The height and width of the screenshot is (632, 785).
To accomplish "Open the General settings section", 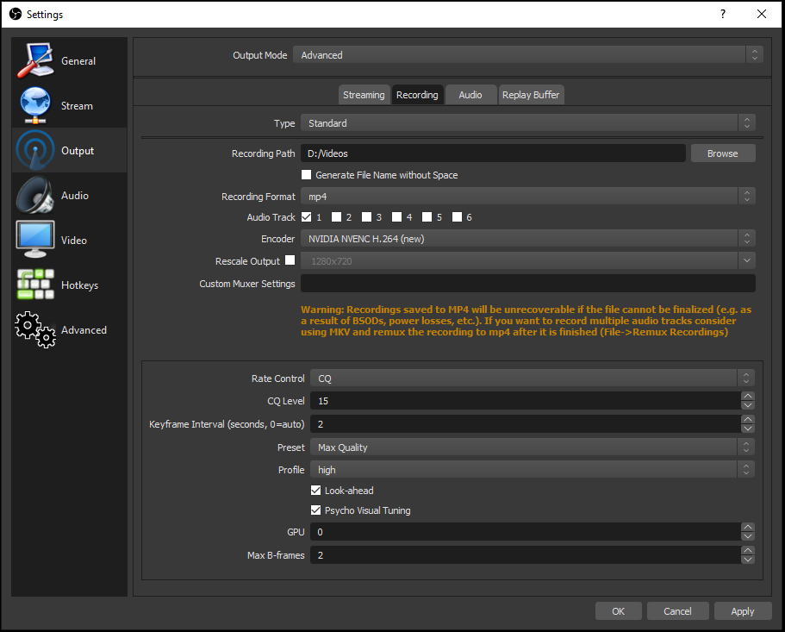I will (x=69, y=60).
